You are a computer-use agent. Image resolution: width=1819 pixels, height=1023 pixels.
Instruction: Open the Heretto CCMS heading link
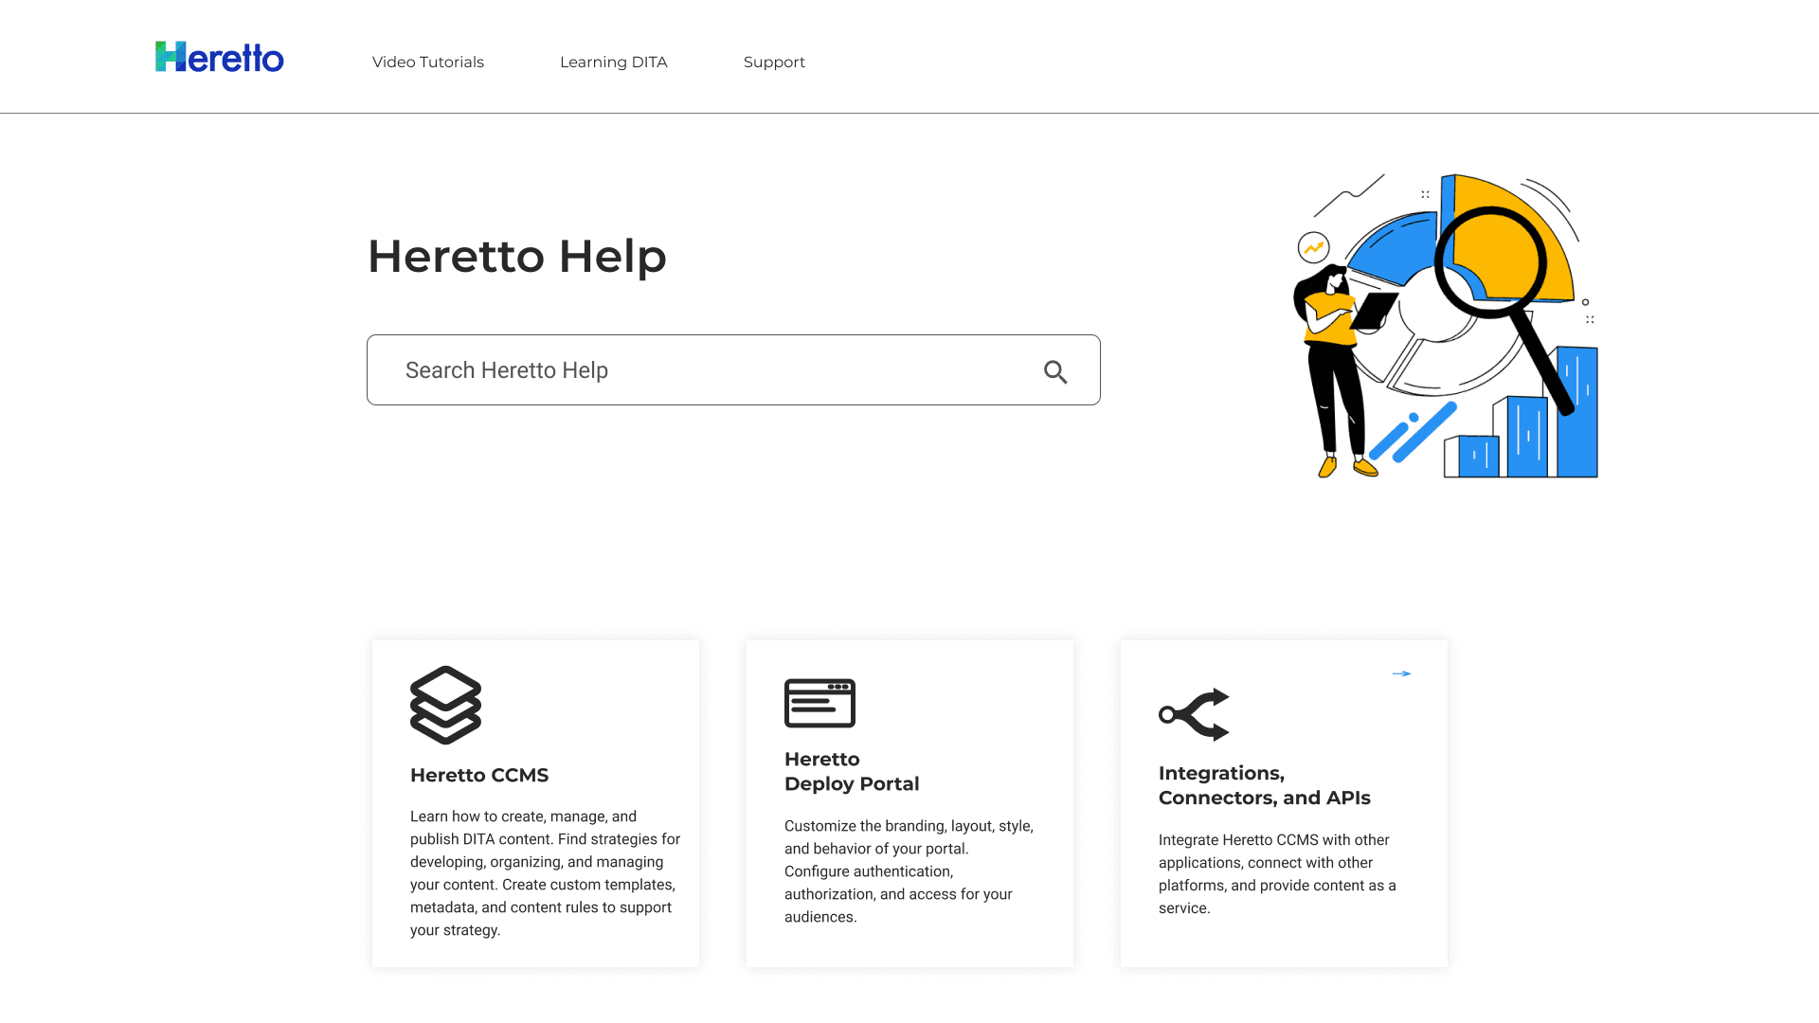click(479, 775)
